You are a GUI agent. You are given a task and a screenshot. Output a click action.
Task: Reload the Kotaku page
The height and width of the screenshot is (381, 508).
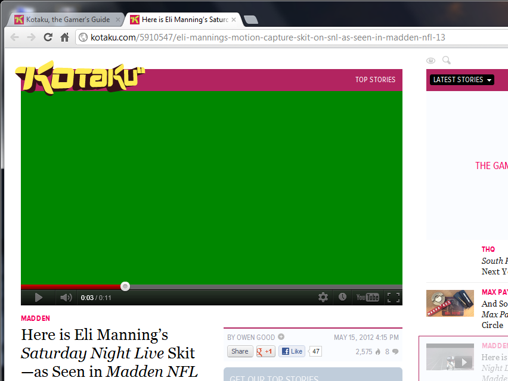[48, 38]
